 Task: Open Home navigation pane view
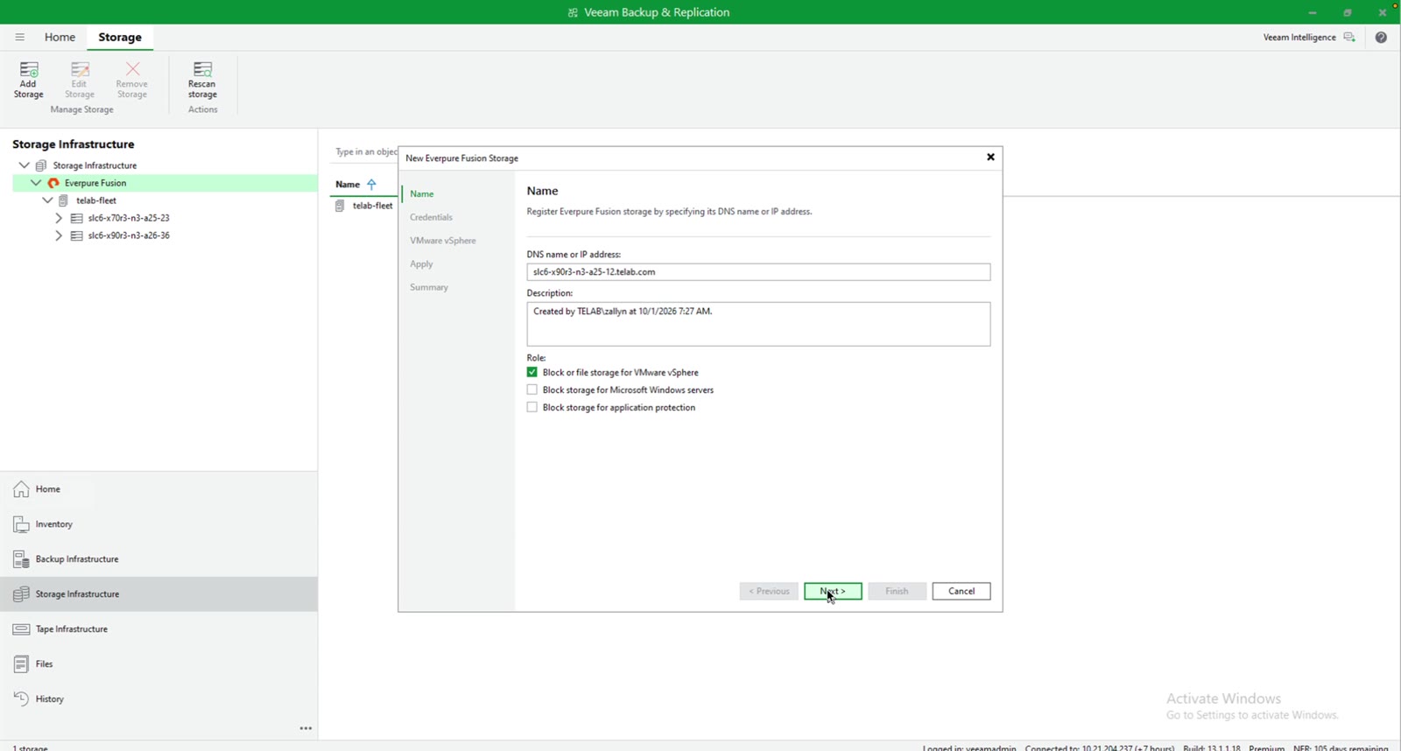(x=158, y=489)
